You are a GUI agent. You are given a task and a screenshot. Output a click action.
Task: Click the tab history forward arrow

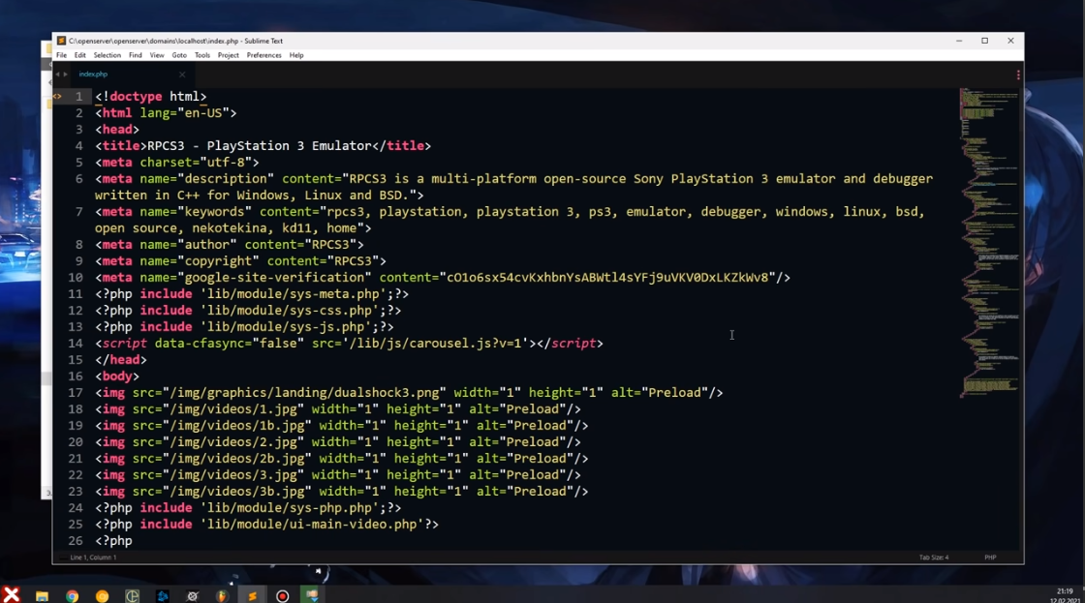pyautogui.click(x=66, y=75)
